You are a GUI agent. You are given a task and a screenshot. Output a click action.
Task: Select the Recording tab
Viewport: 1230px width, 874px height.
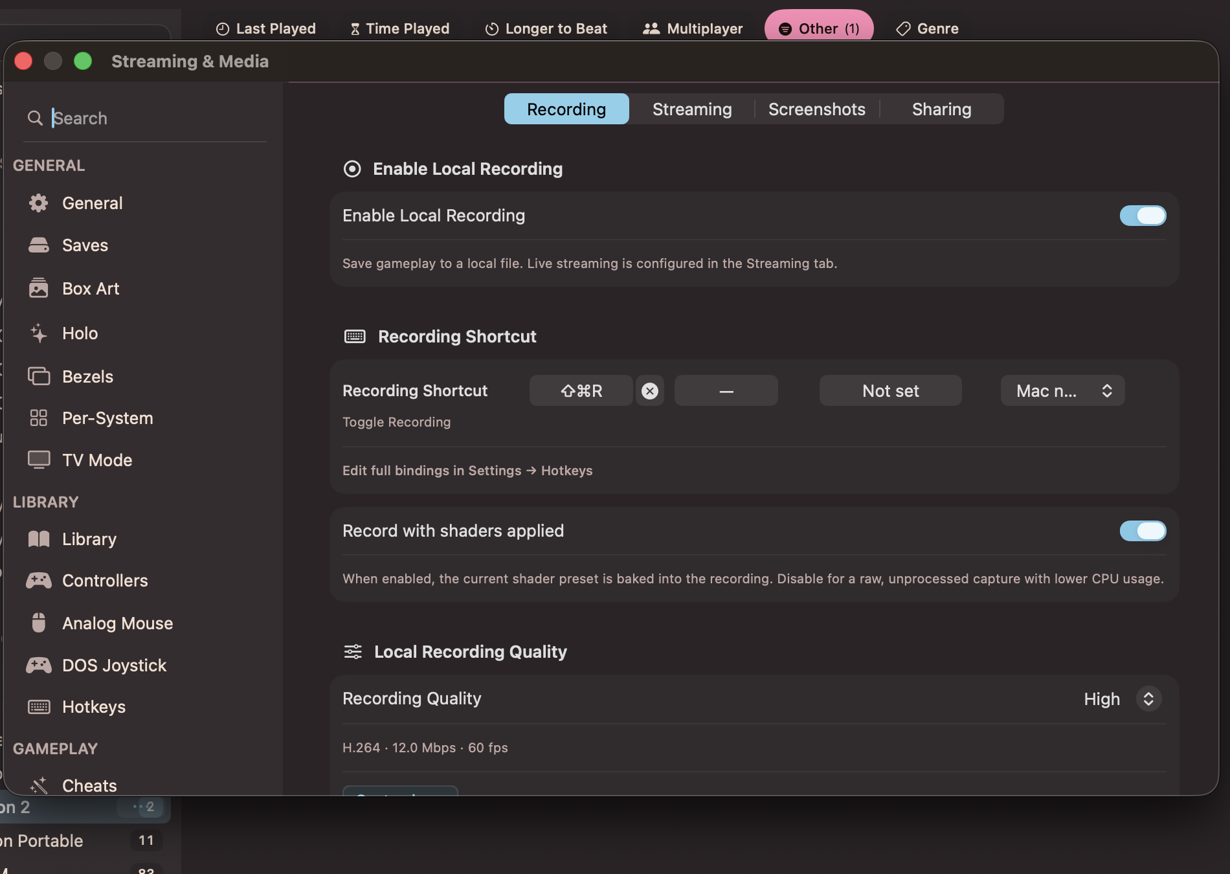point(566,109)
